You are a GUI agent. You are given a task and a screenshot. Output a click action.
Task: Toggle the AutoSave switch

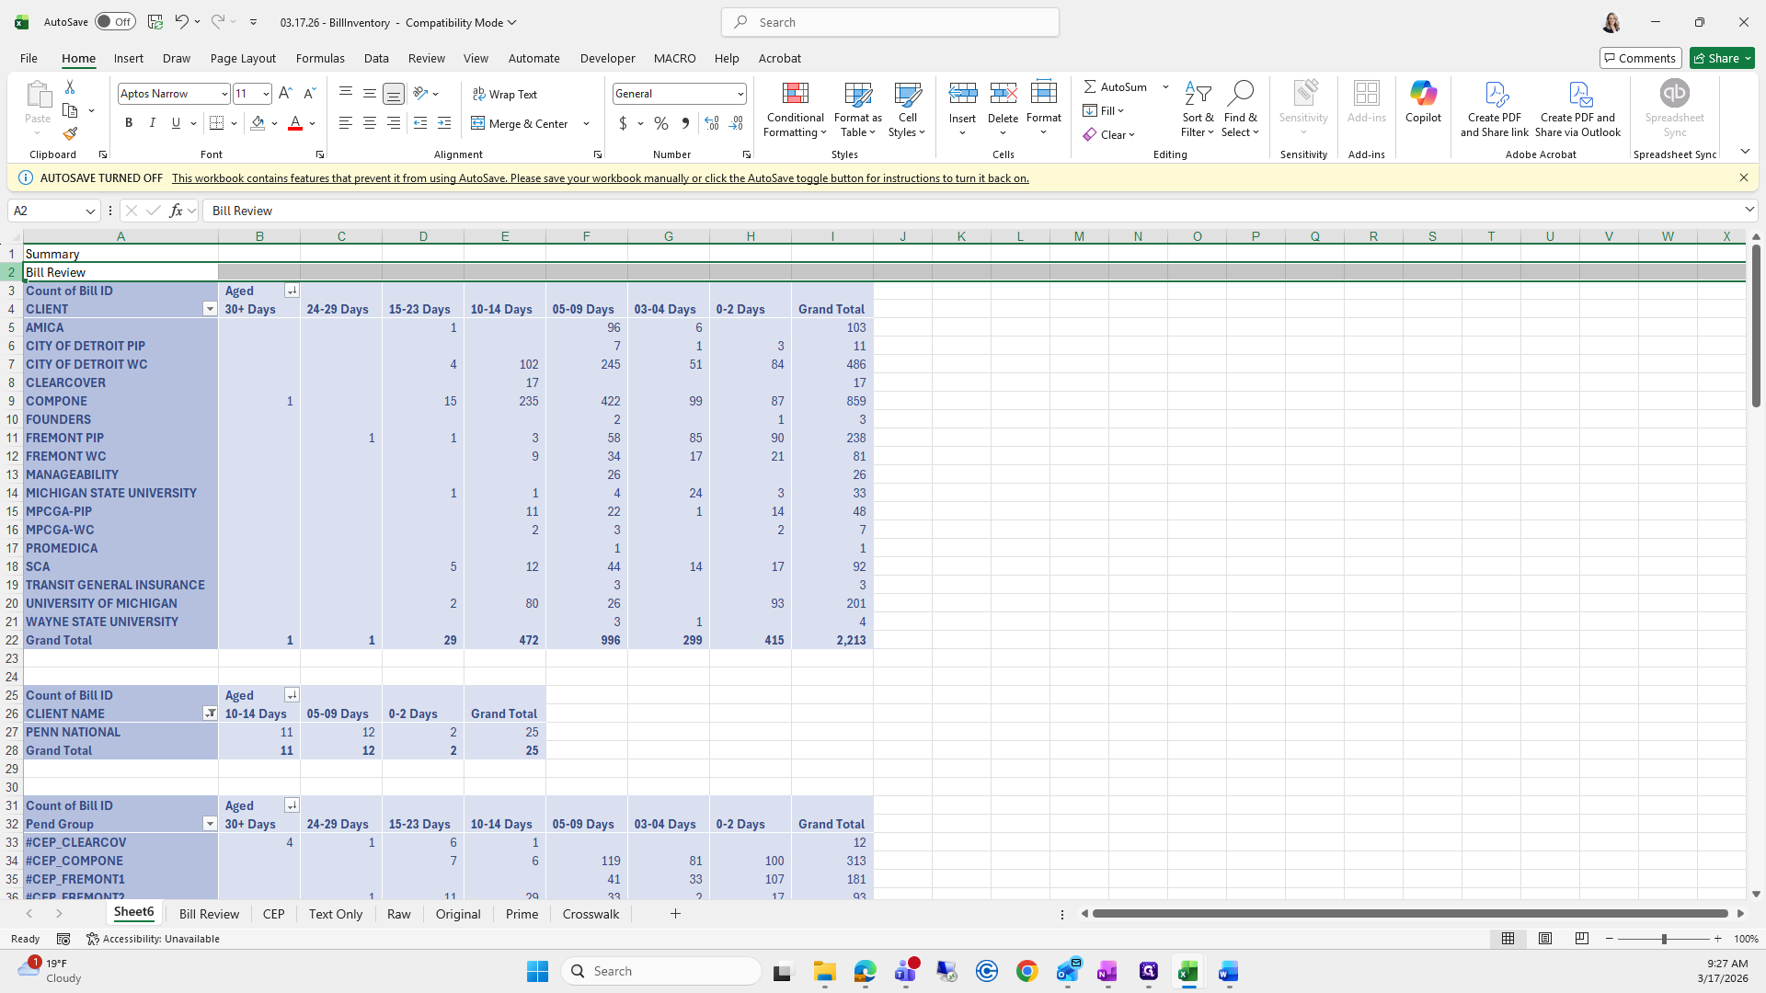click(115, 22)
